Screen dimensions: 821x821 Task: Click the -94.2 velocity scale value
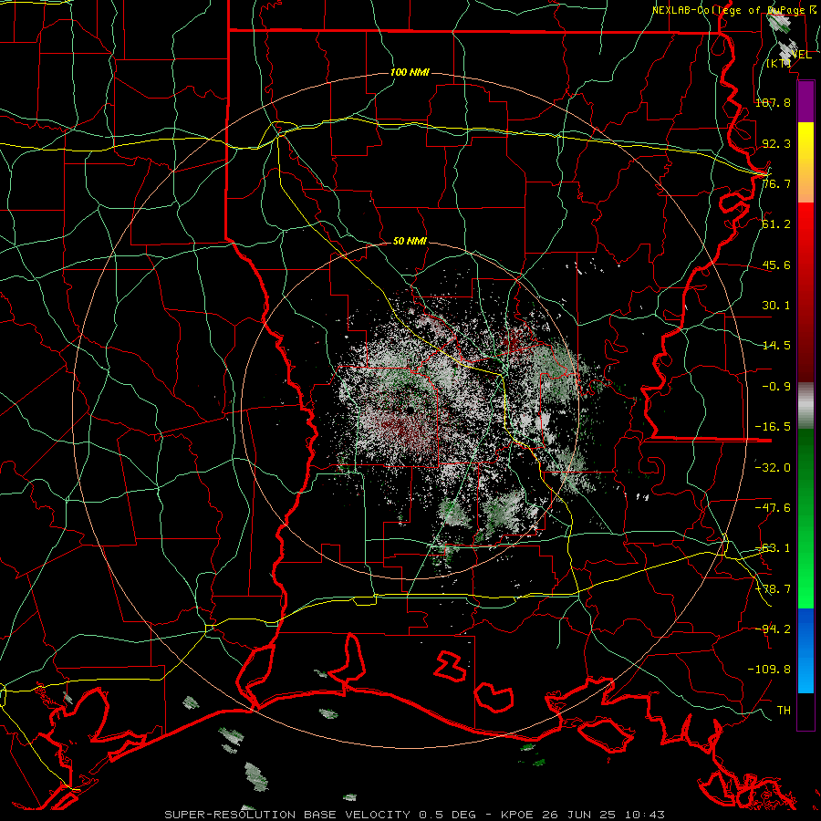773,629
